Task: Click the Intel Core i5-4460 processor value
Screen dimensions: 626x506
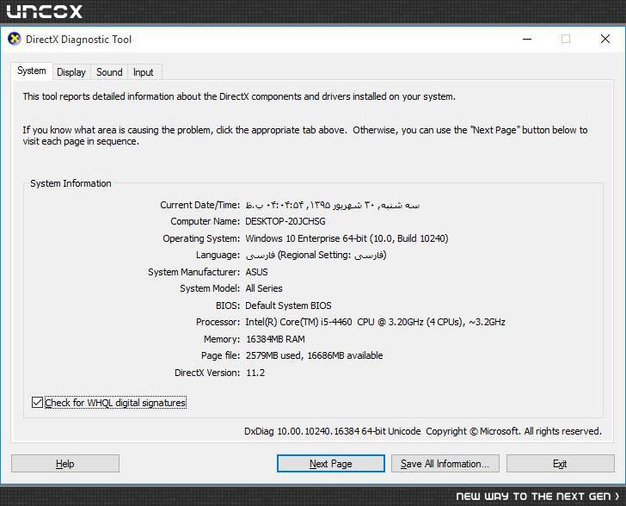Action: click(375, 322)
